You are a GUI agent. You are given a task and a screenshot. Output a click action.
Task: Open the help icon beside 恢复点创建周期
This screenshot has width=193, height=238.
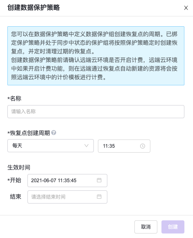[x=54, y=133]
